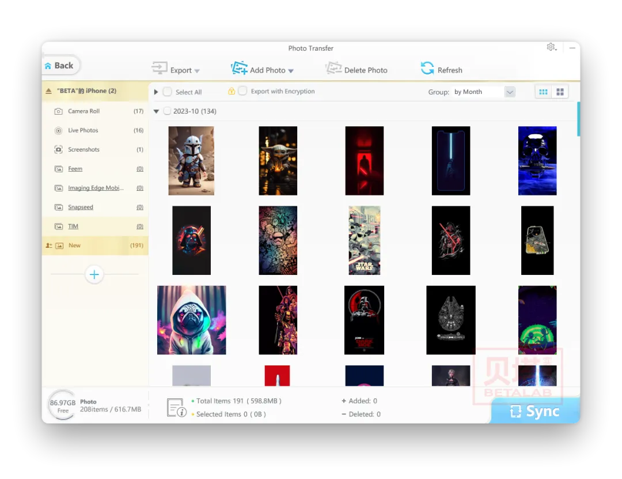
Task: Select the Rick and Morty portal thumbnail
Action: 537,320
